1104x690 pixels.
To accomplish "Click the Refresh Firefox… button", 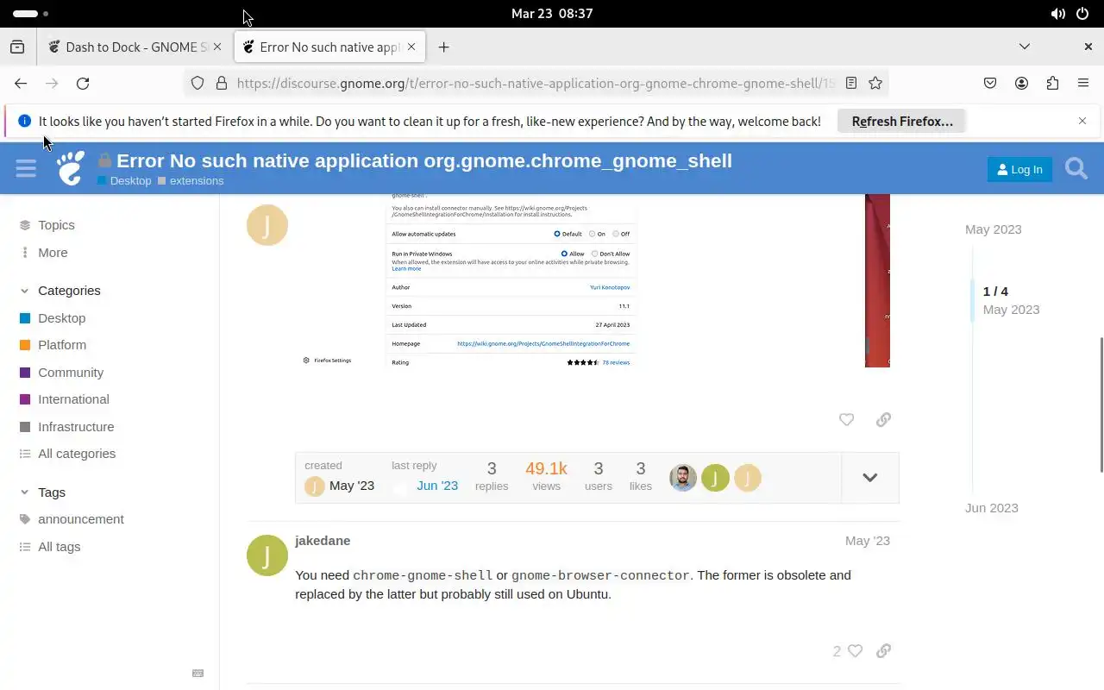I will (901, 122).
